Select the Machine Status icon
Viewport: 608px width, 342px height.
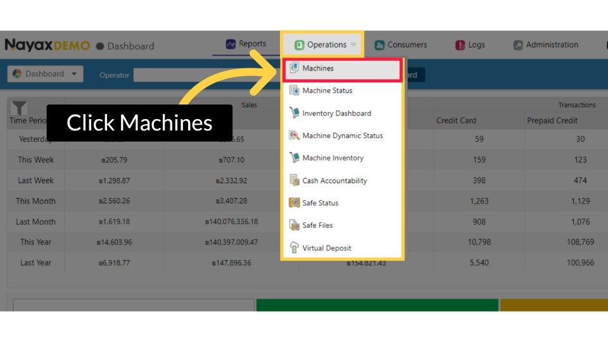(x=294, y=91)
